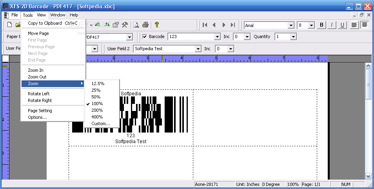Select 100% zoom checked item
374x189 pixels.
[x=97, y=104]
